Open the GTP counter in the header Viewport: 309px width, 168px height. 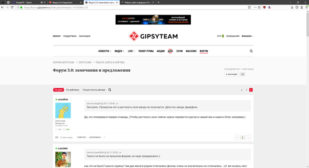(x=220, y=36)
